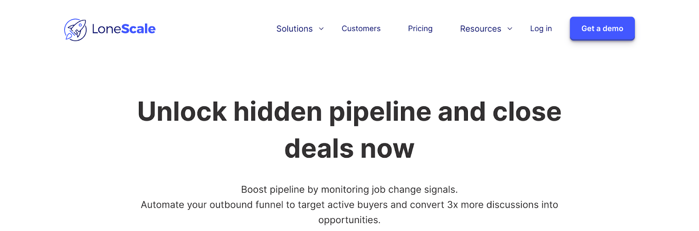Viewport: 699px width, 231px height.
Task: Open the Solutions menu
Action: (294, 29)
